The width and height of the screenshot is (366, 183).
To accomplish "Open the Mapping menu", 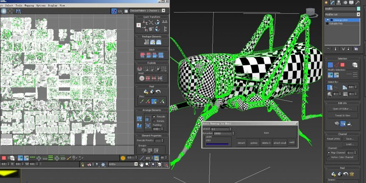I will (29, 5).
